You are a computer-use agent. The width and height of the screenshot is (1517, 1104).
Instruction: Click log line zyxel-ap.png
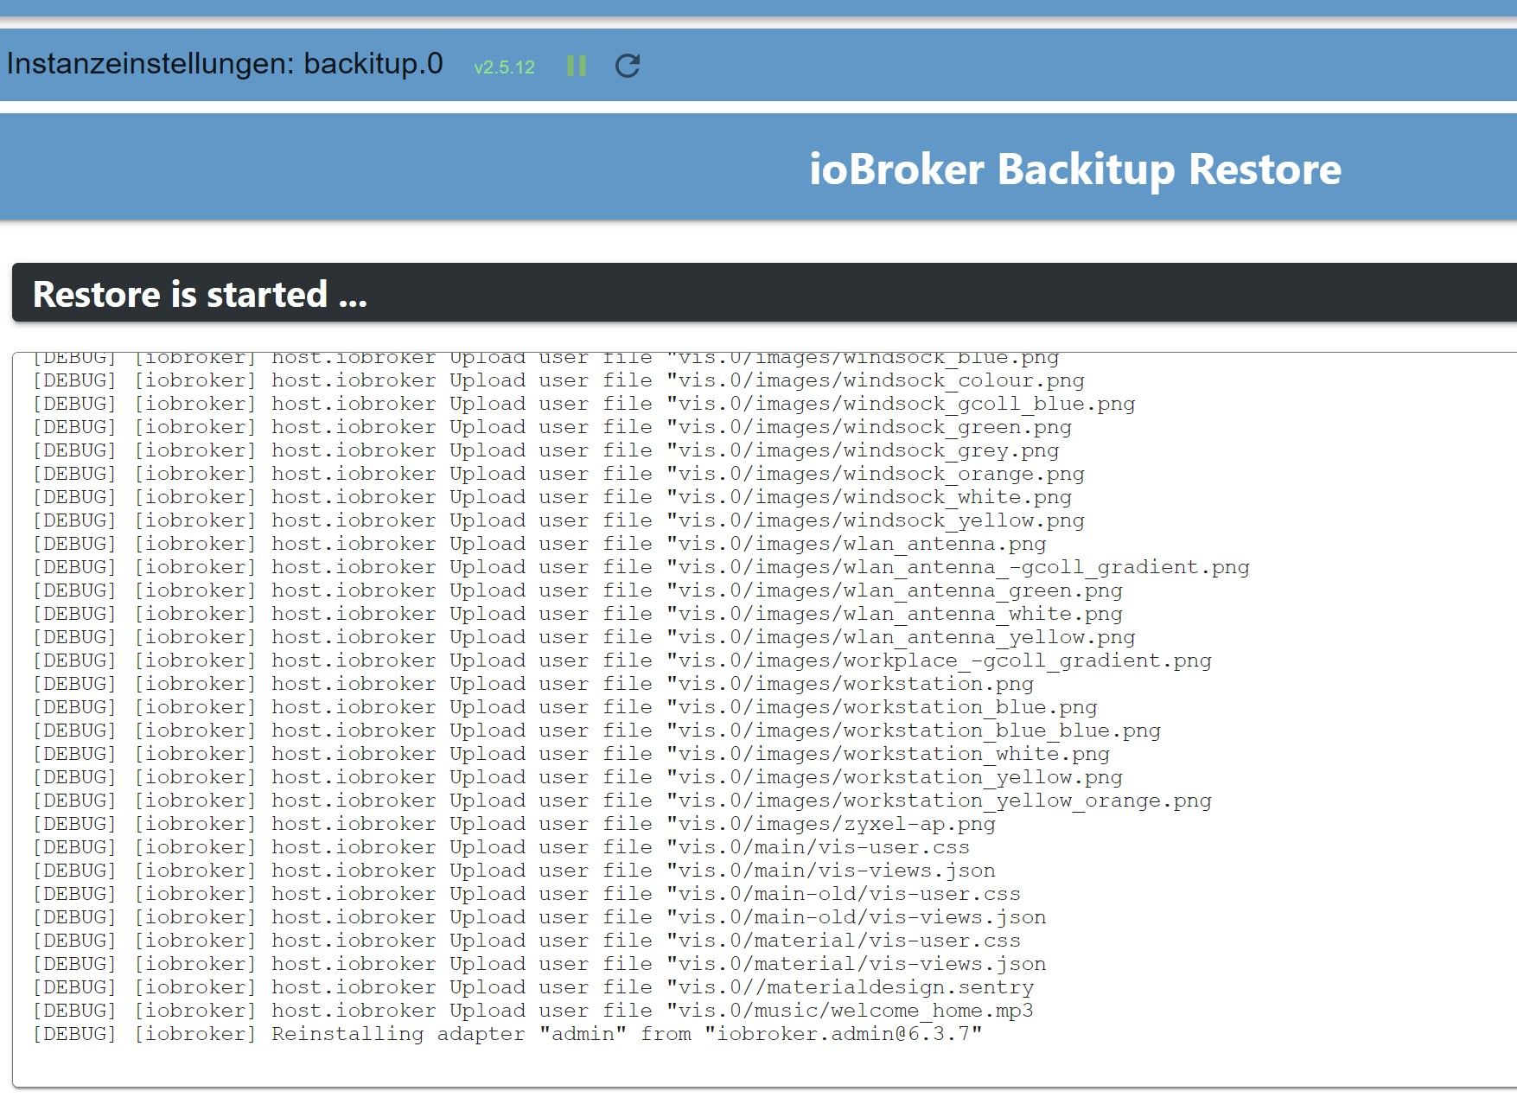click(x=514, y=824)
